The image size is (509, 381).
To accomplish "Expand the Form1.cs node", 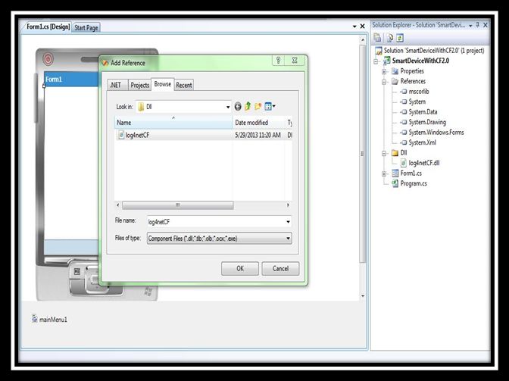I will point(384,173).
